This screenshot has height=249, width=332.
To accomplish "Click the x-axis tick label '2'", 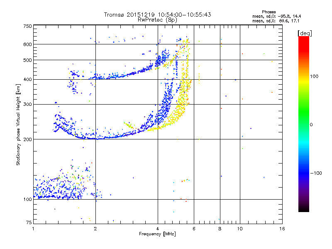I will pos(95,229).
